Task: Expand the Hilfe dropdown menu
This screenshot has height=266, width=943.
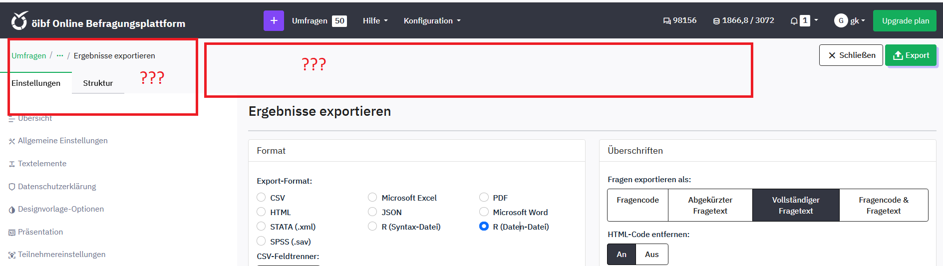Action: (375, 21)
